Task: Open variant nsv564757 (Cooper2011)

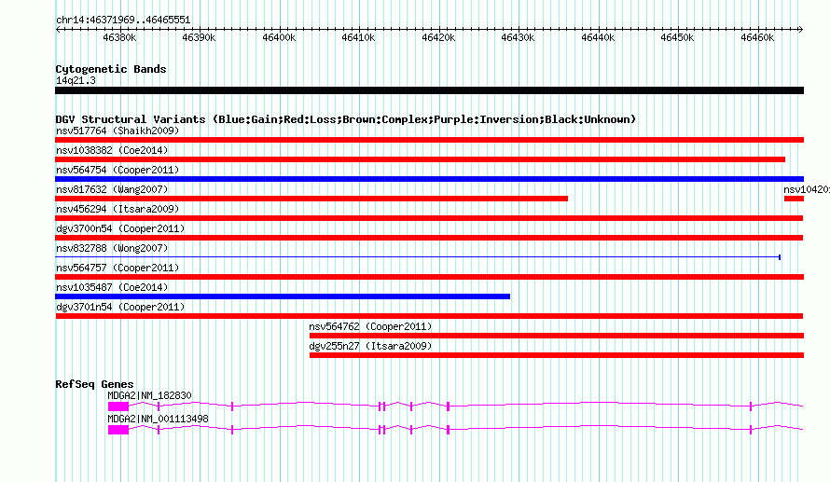Action: coord(118,268)
